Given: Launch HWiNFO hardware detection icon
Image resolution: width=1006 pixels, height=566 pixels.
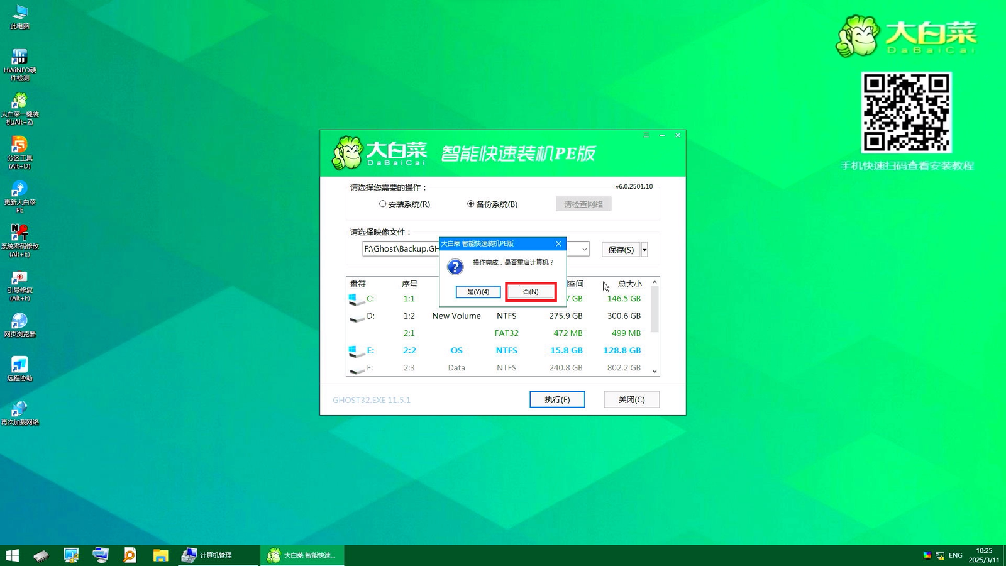Looking at the screenshot, I should coord(19,65).
